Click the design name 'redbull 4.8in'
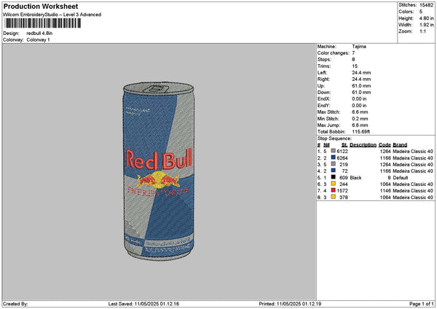The height and width of the screenshot is (309, 437). tap(39, 34)
